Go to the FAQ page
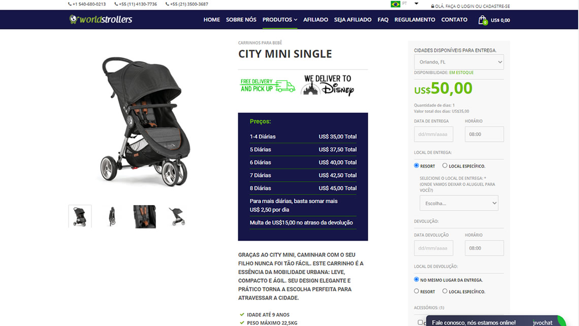The width and height of the screenshot is (579, 326). click(382, 20)
